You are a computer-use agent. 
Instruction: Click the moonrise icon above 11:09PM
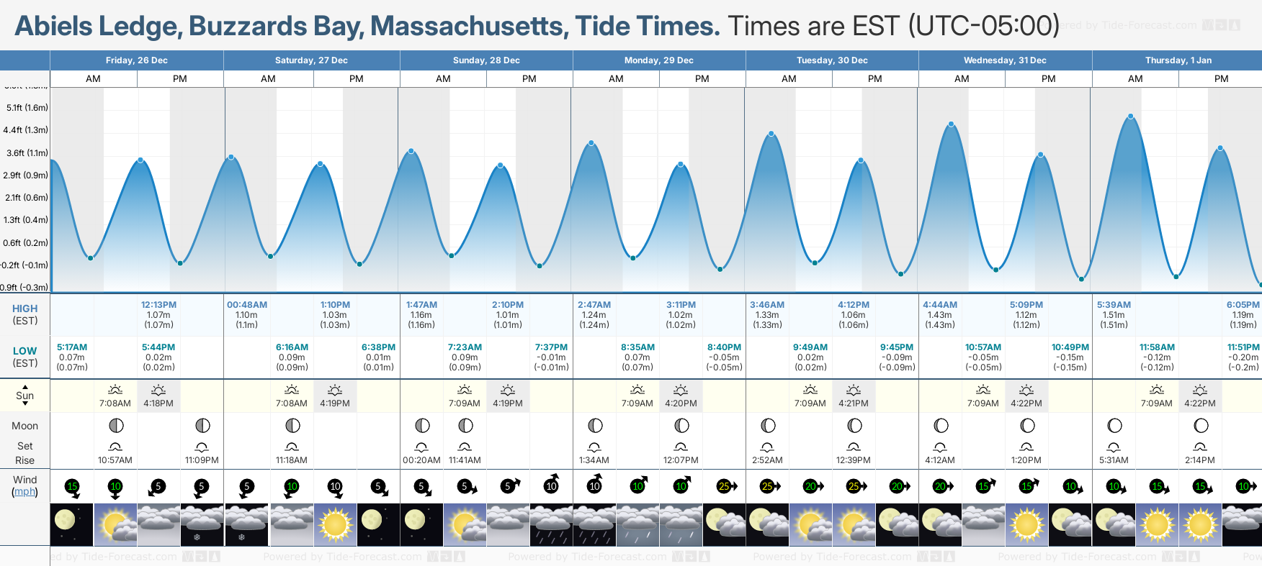point(202,447)
